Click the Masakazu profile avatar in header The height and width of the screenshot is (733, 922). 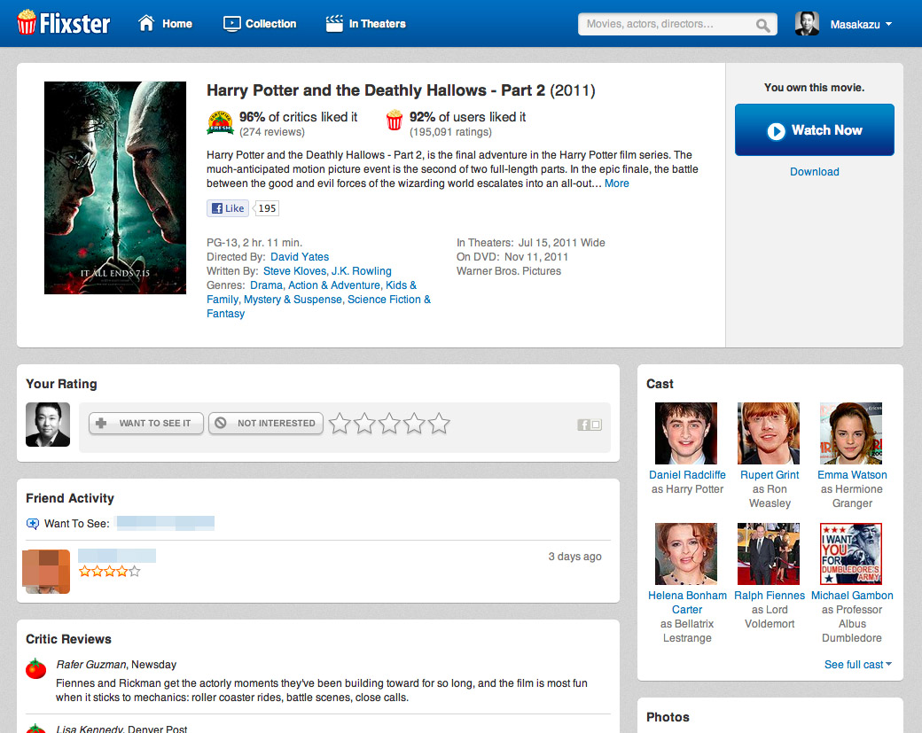(807, 24)
